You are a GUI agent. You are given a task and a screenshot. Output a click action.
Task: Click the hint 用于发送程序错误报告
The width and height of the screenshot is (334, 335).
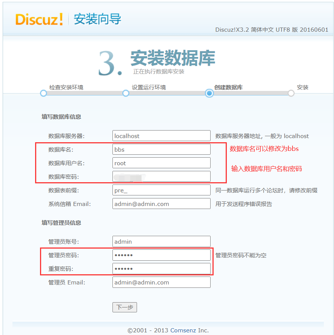click(x=243, y=204)
